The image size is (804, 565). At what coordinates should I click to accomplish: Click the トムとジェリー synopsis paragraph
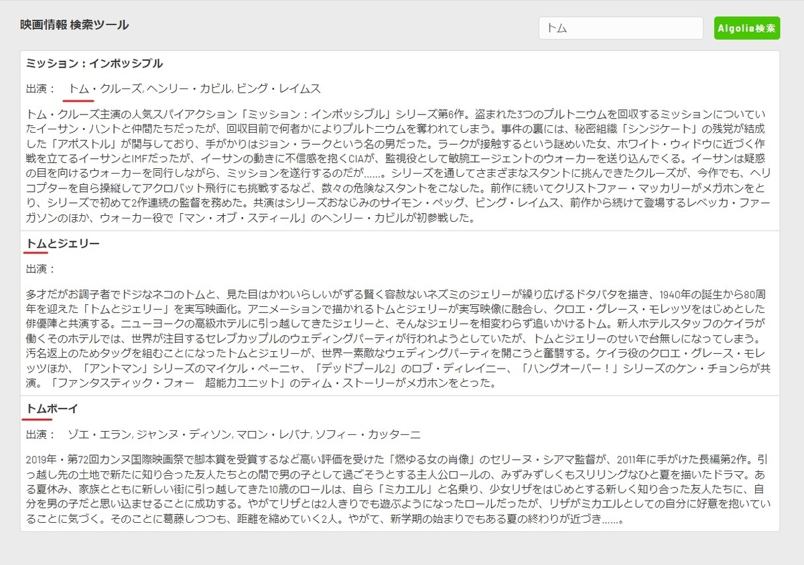click(x=399, y=338)
